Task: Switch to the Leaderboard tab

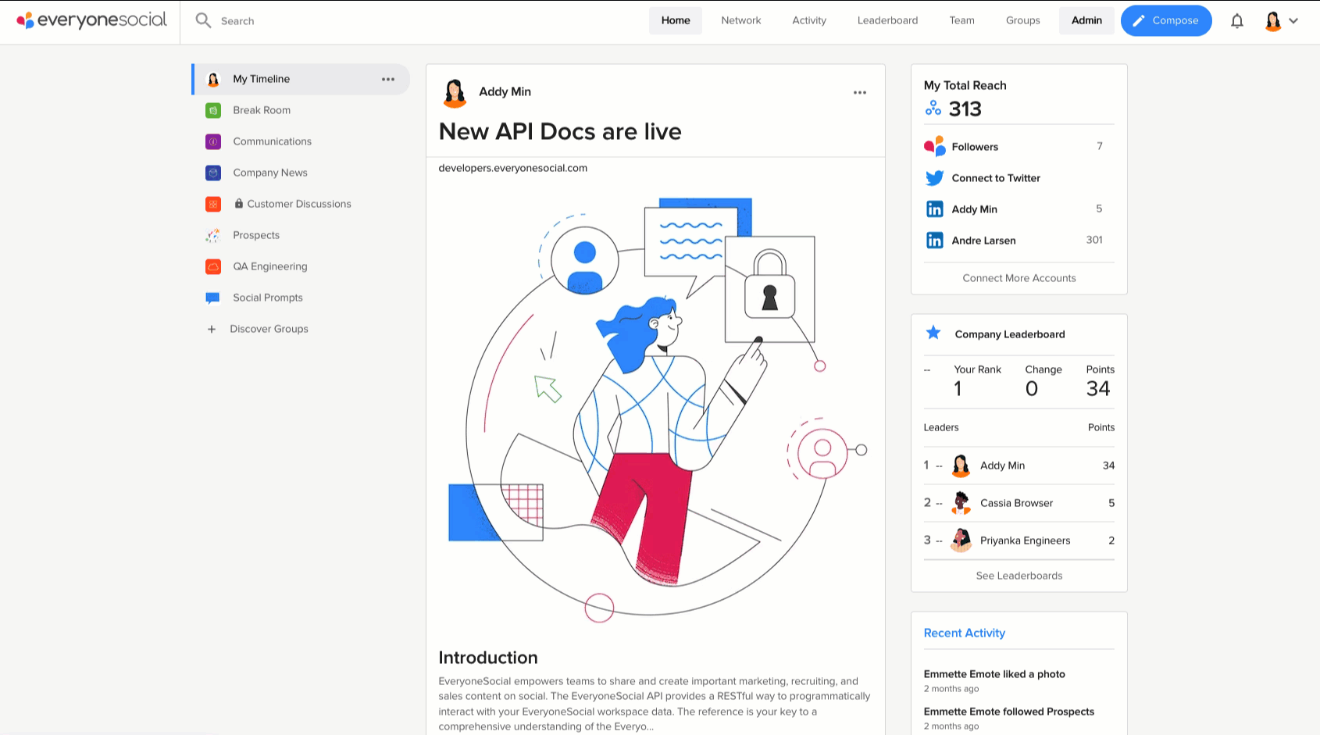Action: click(x=887, y=20)
